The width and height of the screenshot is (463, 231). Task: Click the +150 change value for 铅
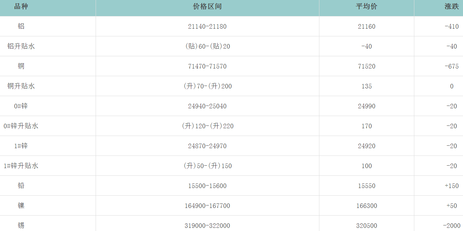click(x=451, y=186)
